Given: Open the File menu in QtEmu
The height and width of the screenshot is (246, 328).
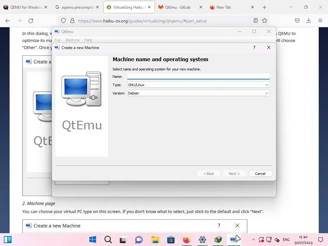Looking at the screenshot, I should [x=57, y=40].
